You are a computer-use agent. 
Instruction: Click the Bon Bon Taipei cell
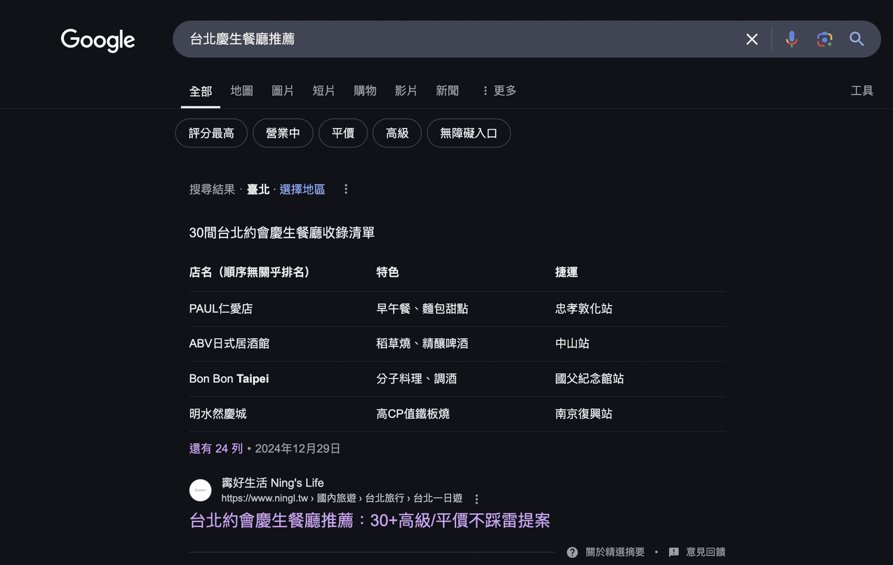tap(229, 379)
